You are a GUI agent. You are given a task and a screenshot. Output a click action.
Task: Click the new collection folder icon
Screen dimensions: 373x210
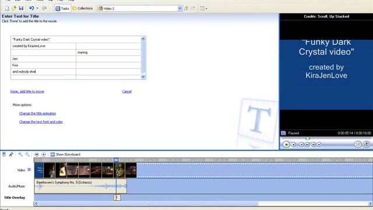[x=193, y=8]
